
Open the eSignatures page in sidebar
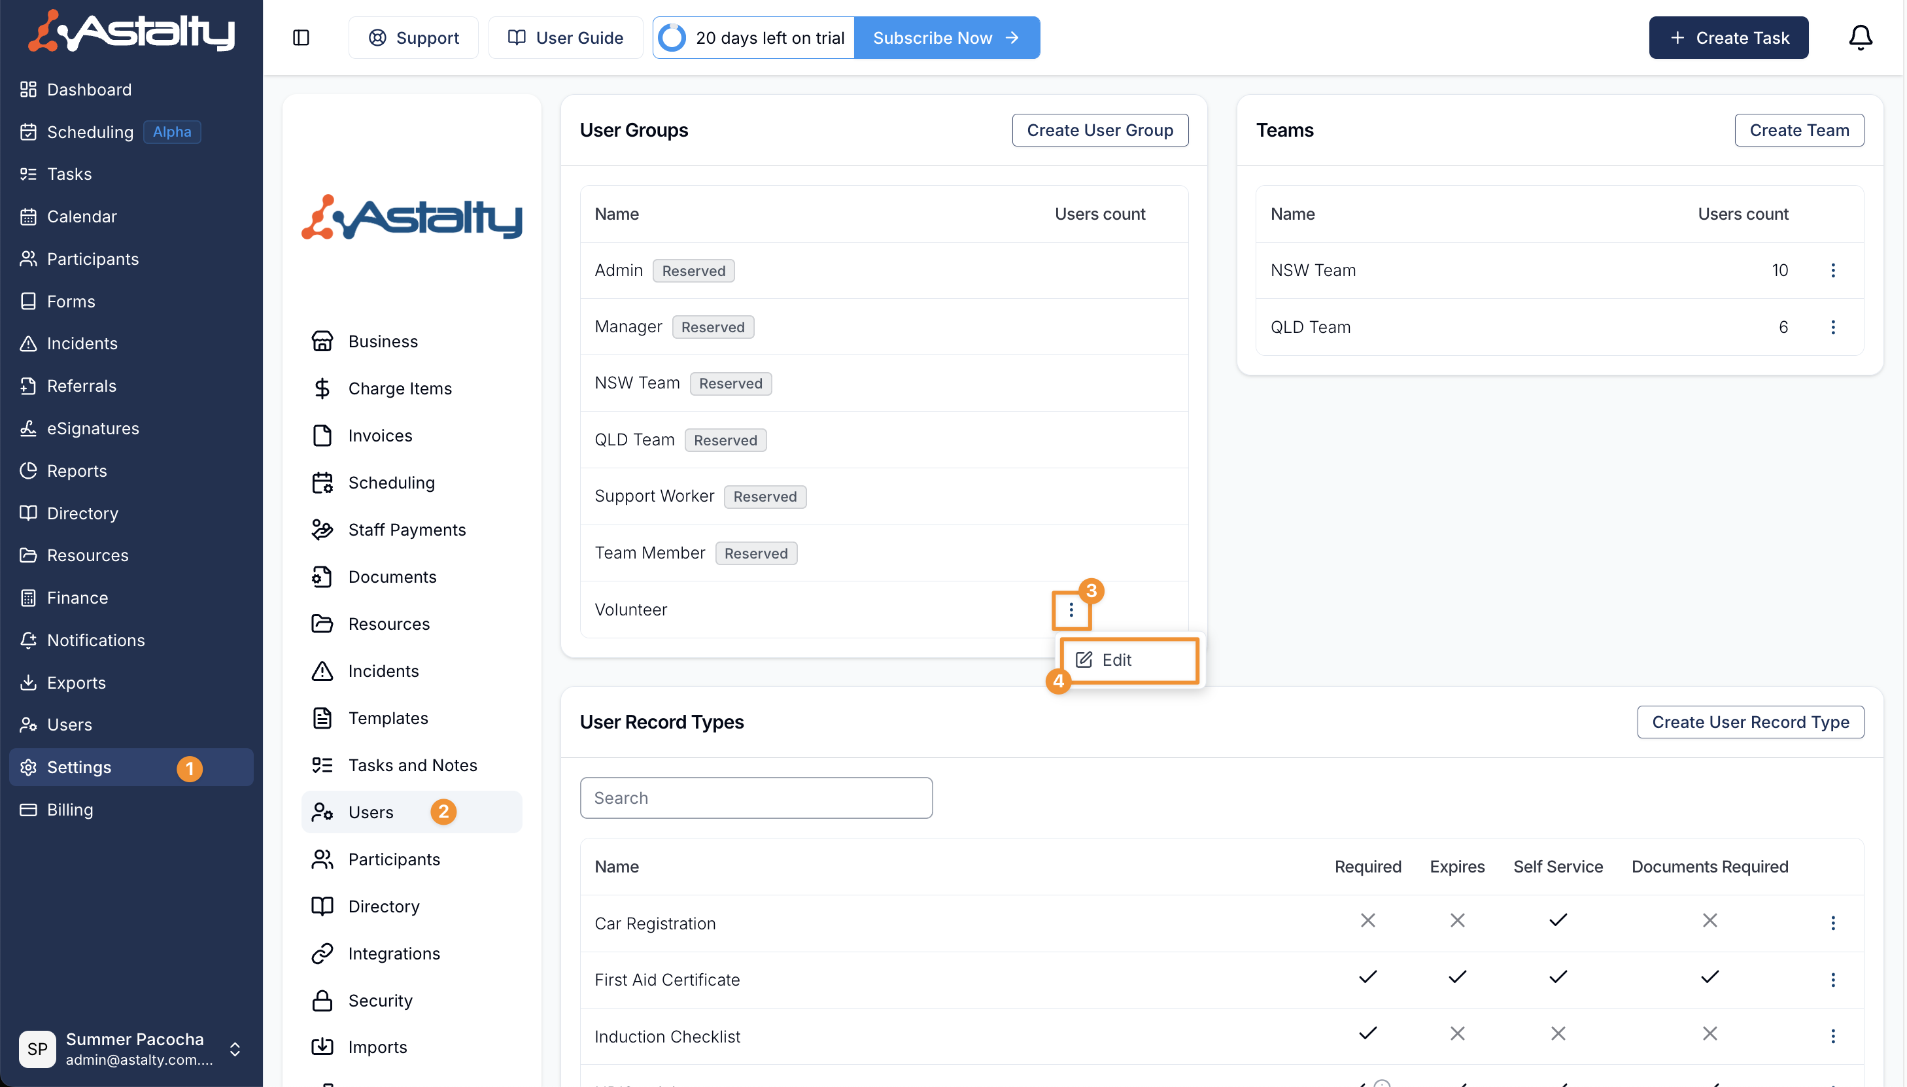tap(93, 428)
